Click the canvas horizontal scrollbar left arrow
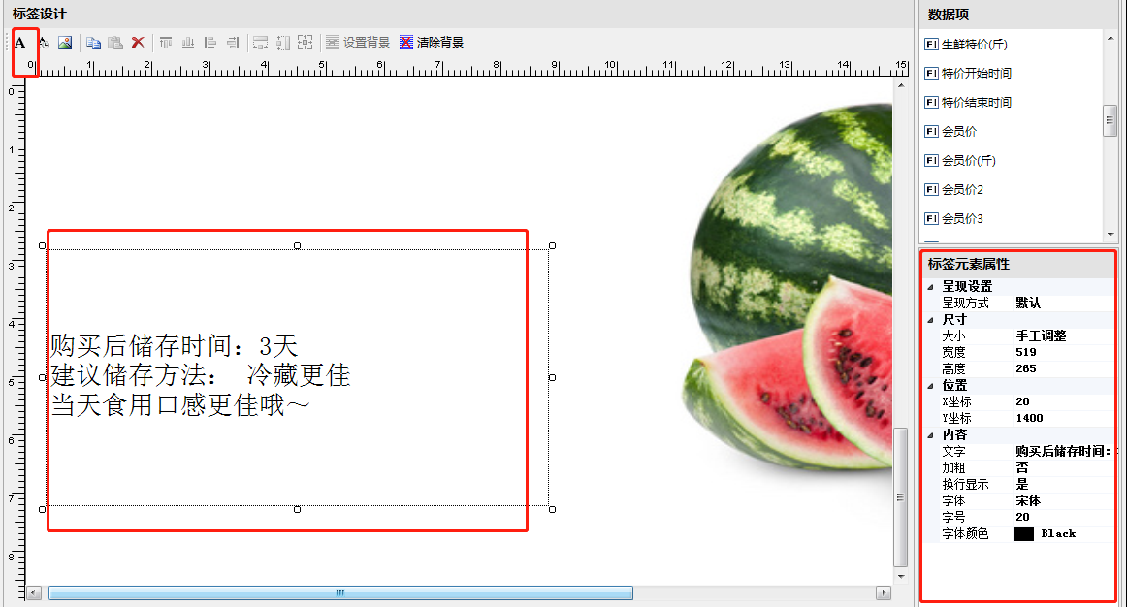1127x607 pixels. coord(34,592)
